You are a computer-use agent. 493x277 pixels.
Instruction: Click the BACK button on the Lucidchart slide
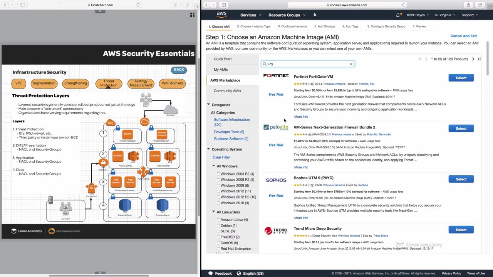click(x=179, y=70)
